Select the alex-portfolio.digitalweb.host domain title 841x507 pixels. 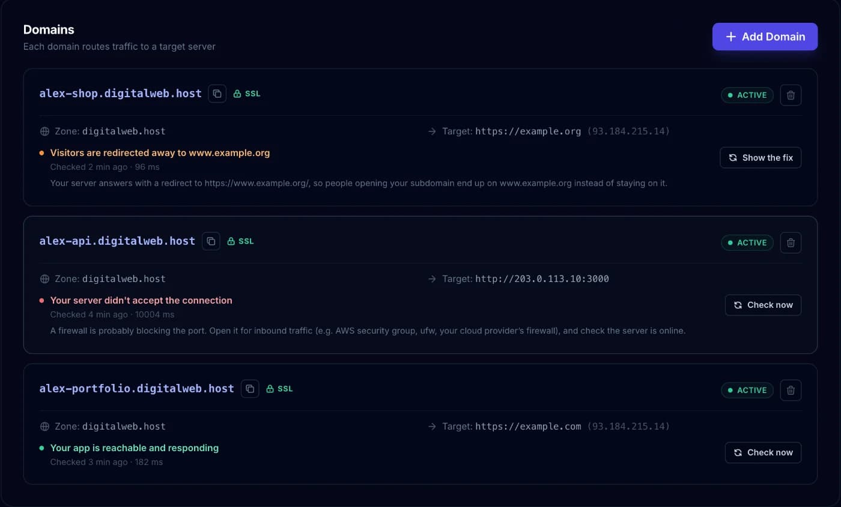point(137,389)
